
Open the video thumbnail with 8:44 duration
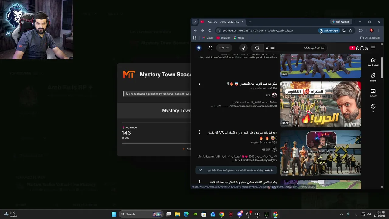[x=320, y=66]
